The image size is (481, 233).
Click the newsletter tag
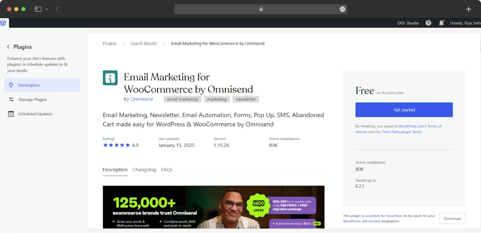246,99
